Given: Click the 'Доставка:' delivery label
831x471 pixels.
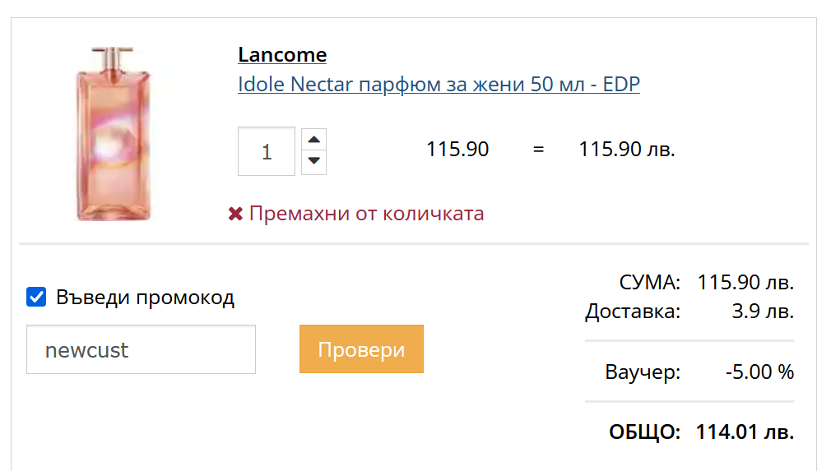Looking at the screenshot, I should [633, 312].
